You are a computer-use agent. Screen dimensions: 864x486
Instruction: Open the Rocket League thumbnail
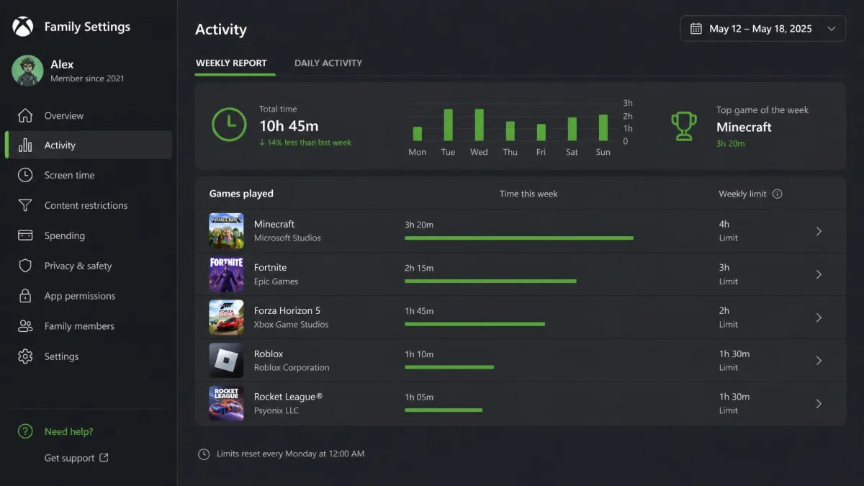click(x=226, y=403)
